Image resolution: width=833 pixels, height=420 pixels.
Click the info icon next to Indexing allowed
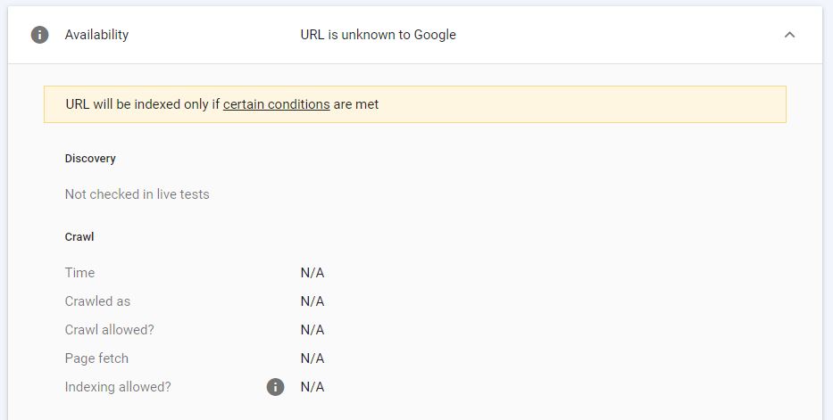point(275,387)
